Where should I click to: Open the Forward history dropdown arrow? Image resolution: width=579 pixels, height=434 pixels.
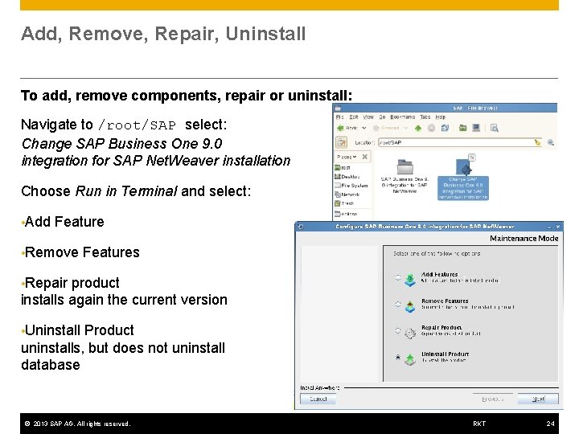(x=406, y=128)
